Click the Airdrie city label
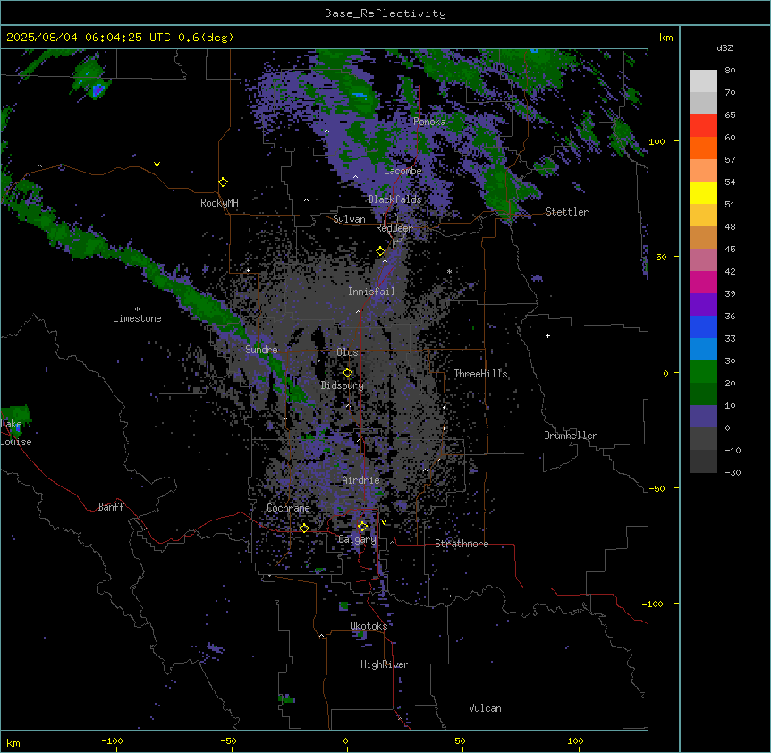 tap(361, 480)
